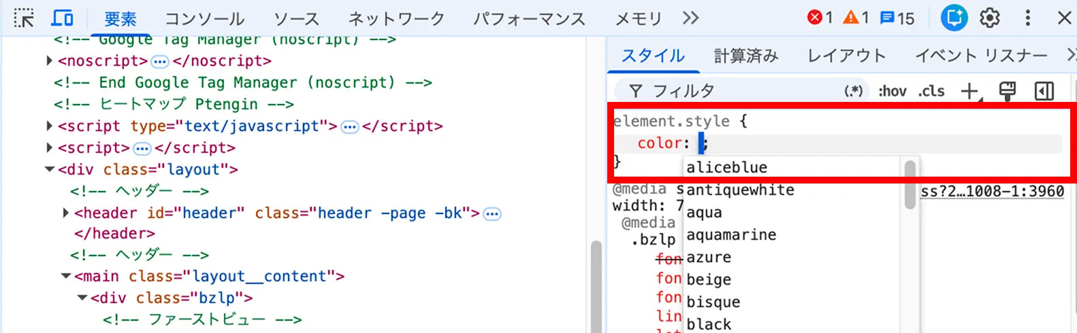Choose beige from autocomplete list

point(792,279)
